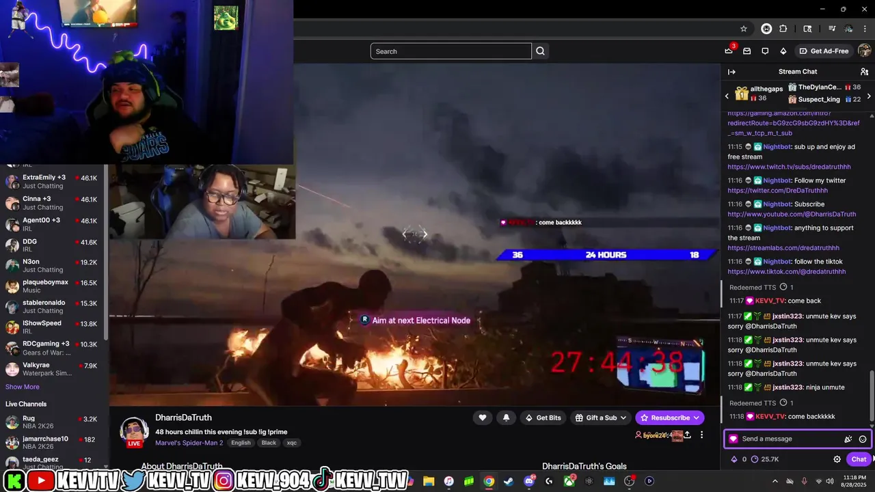The height and width of the screenshot is (492, 875).
Task: Click the Get Bits button
Action: (x=543, y=418)
